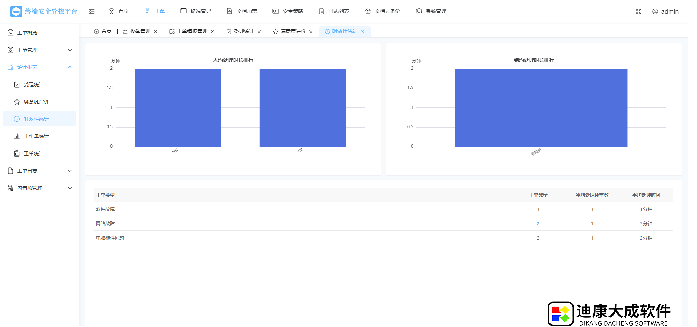697x327 pixels.
Task: Select 时效性统计 in the sidebar
Action: tap(40, 119)
